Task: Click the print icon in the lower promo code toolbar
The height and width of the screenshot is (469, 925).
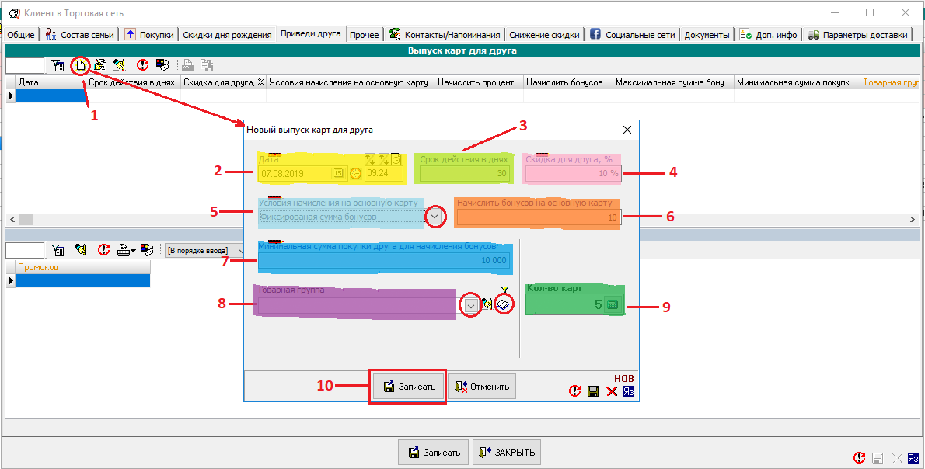Action: (x=124, y=250)
